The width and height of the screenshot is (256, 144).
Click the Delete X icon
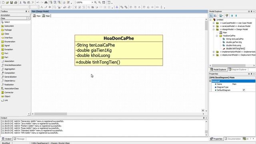(x=33, y=2)
